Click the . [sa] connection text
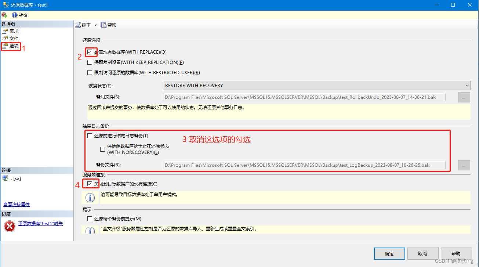The width and height of the screenshot is (479, 267). pyautogui.click(x=15, y=178)
